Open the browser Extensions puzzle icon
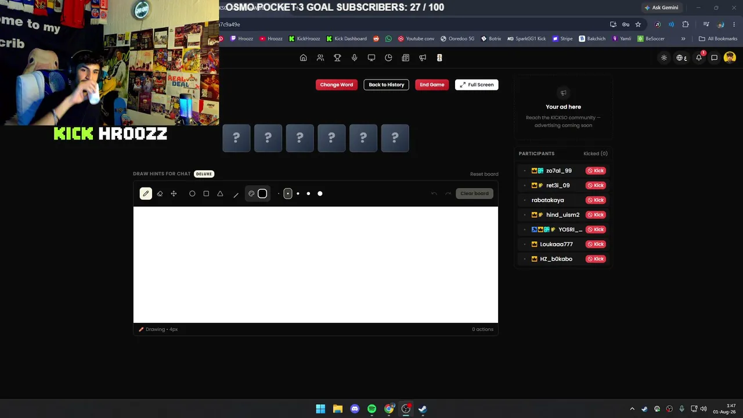The image size is (743, 418). click(x=686, y=24)
